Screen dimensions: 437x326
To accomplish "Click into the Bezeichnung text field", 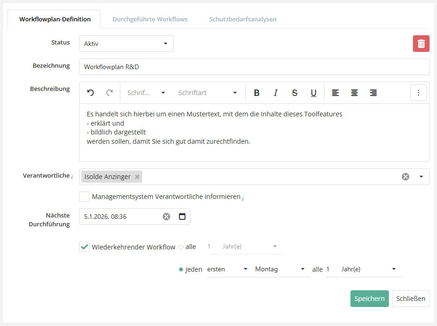I will (x=254, y=67).
